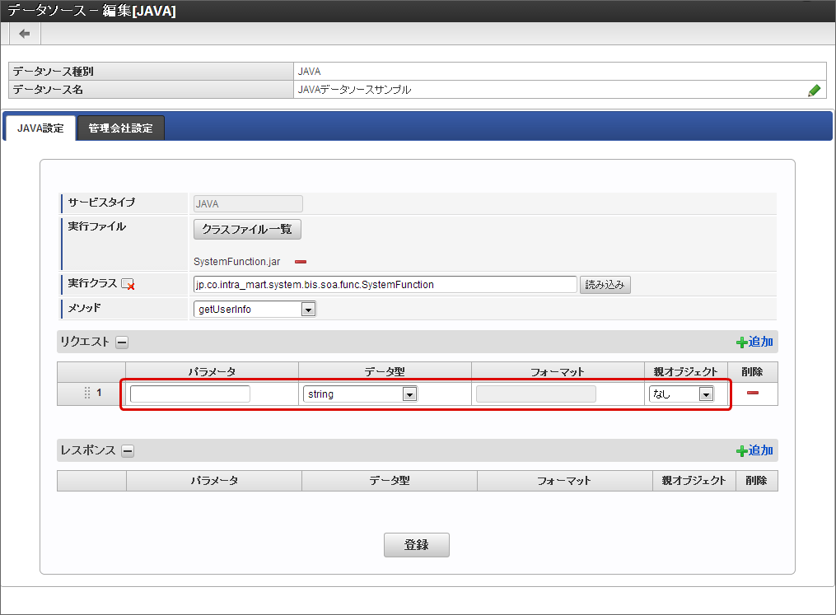Screen dimensions: 836x615
Task: Click the red X icon beside 実行クラス
Action: click(128, 285)
